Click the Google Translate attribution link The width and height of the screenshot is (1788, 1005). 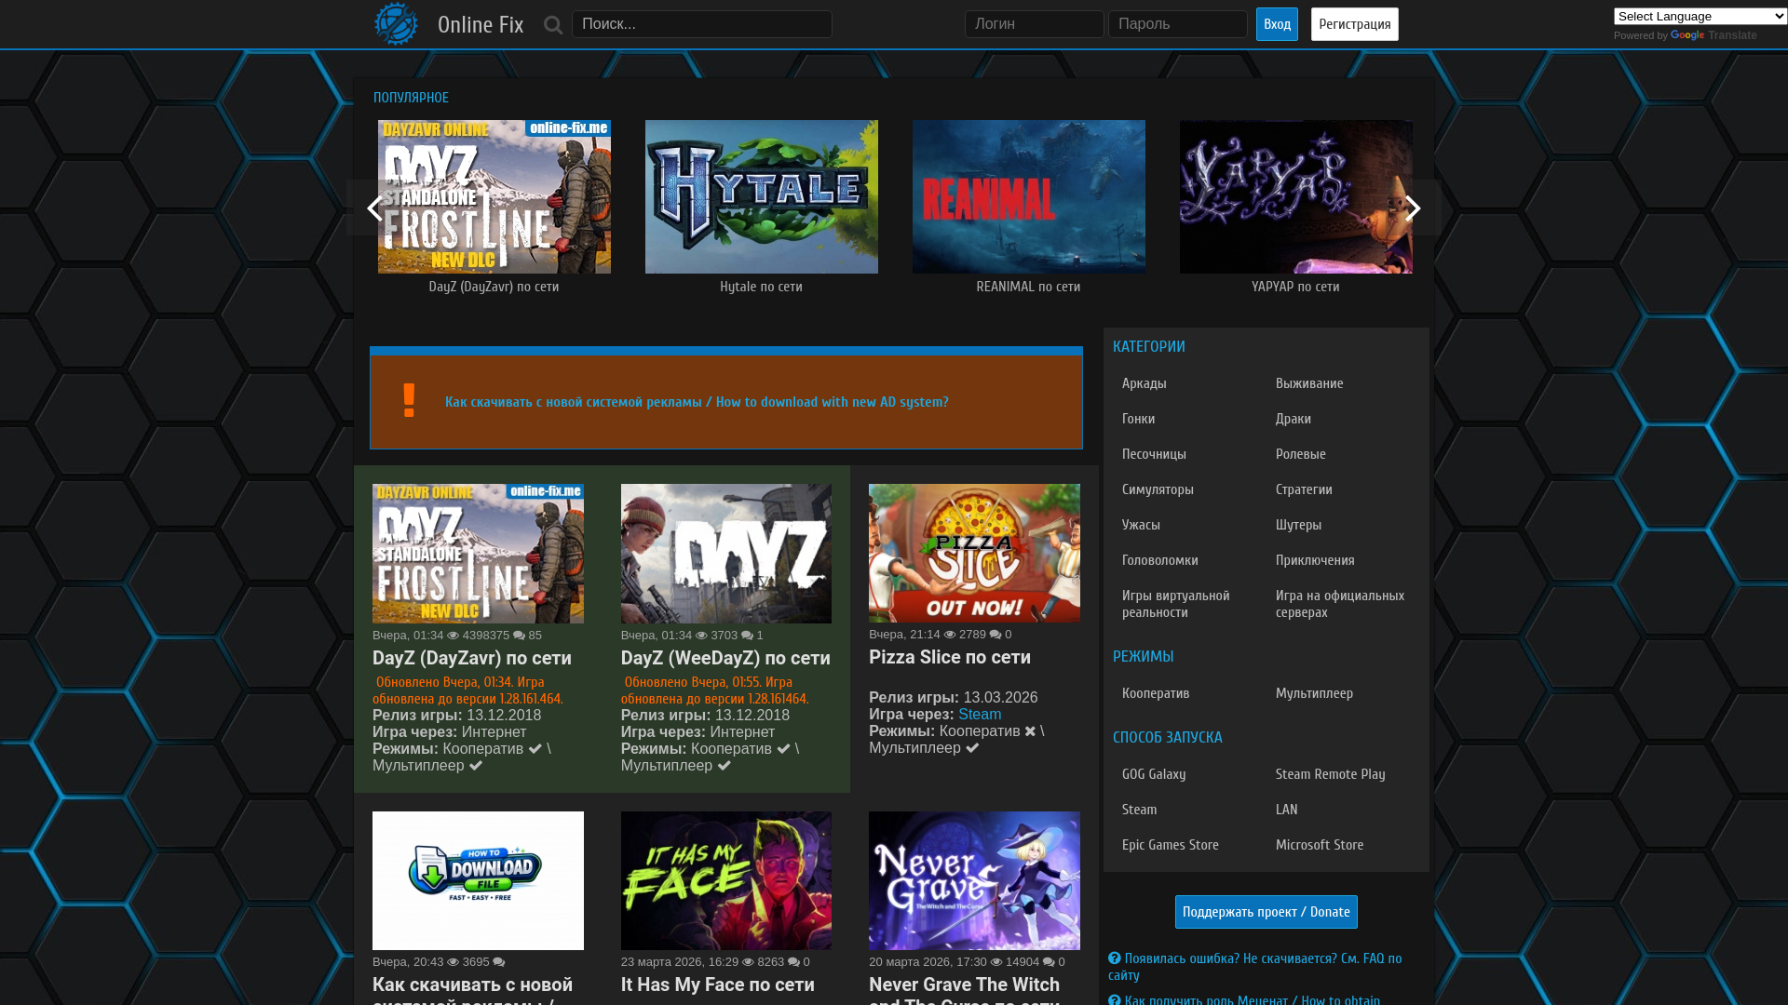tap(1713, 35)
